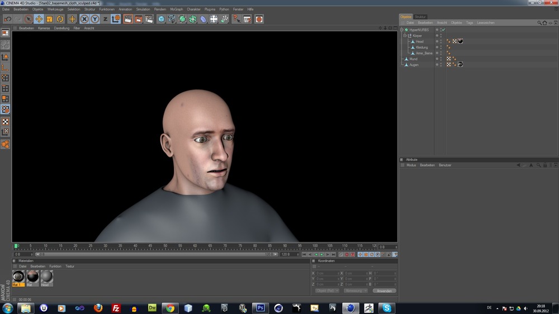Select the Scale tool
The width and height of the screenshot is (559, 314).
coord(50,19)
